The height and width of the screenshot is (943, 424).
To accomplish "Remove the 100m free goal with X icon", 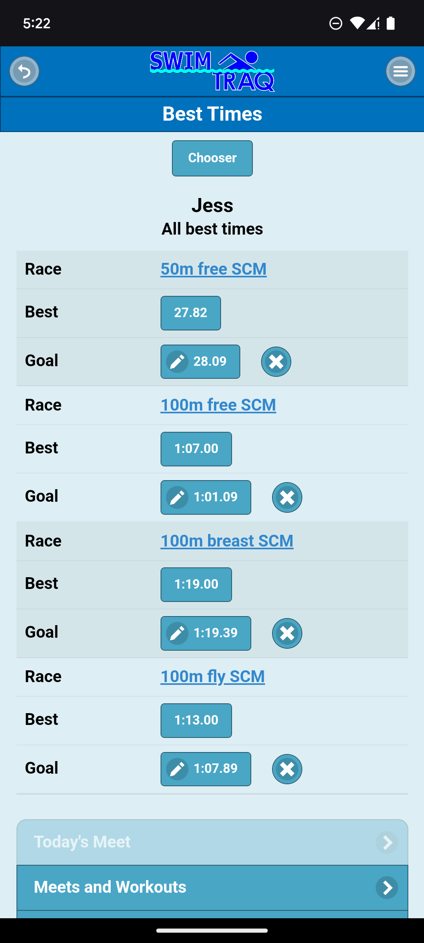I will [x=287, y=497].
